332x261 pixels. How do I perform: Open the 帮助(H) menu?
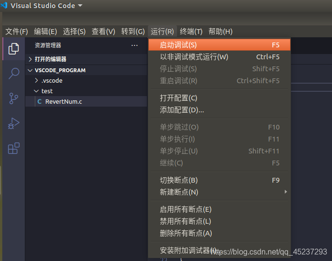pos(220,32)
